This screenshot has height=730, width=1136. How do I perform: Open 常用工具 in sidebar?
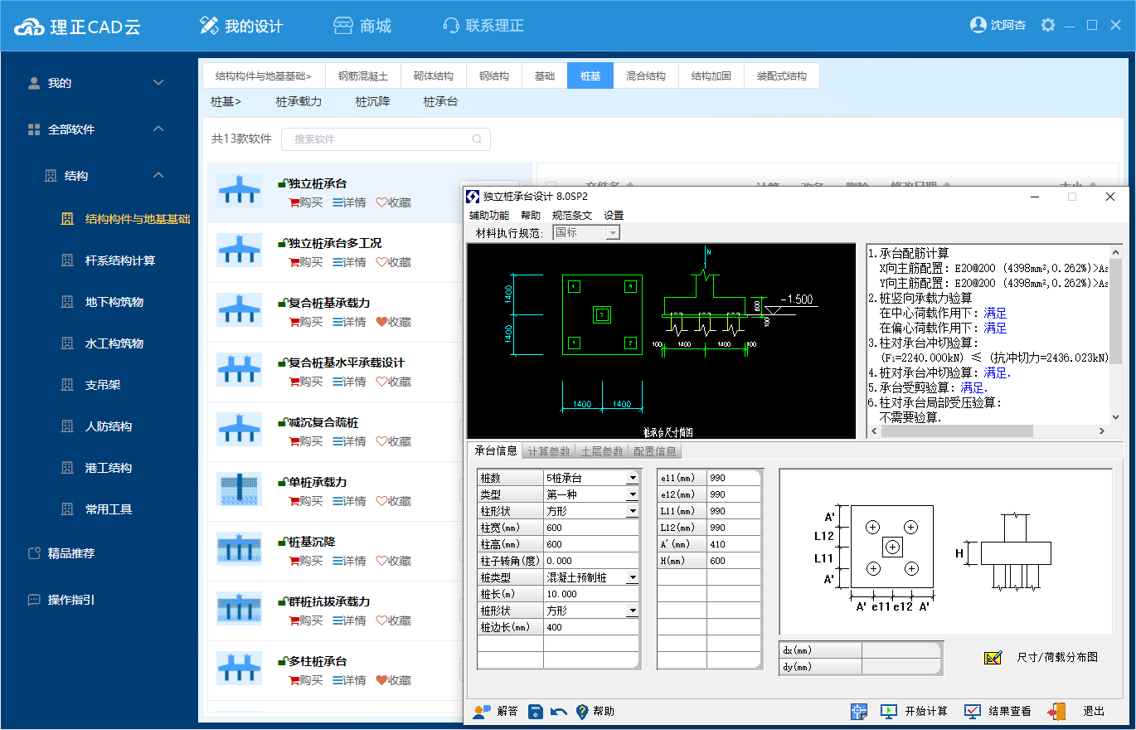[109, 509]
